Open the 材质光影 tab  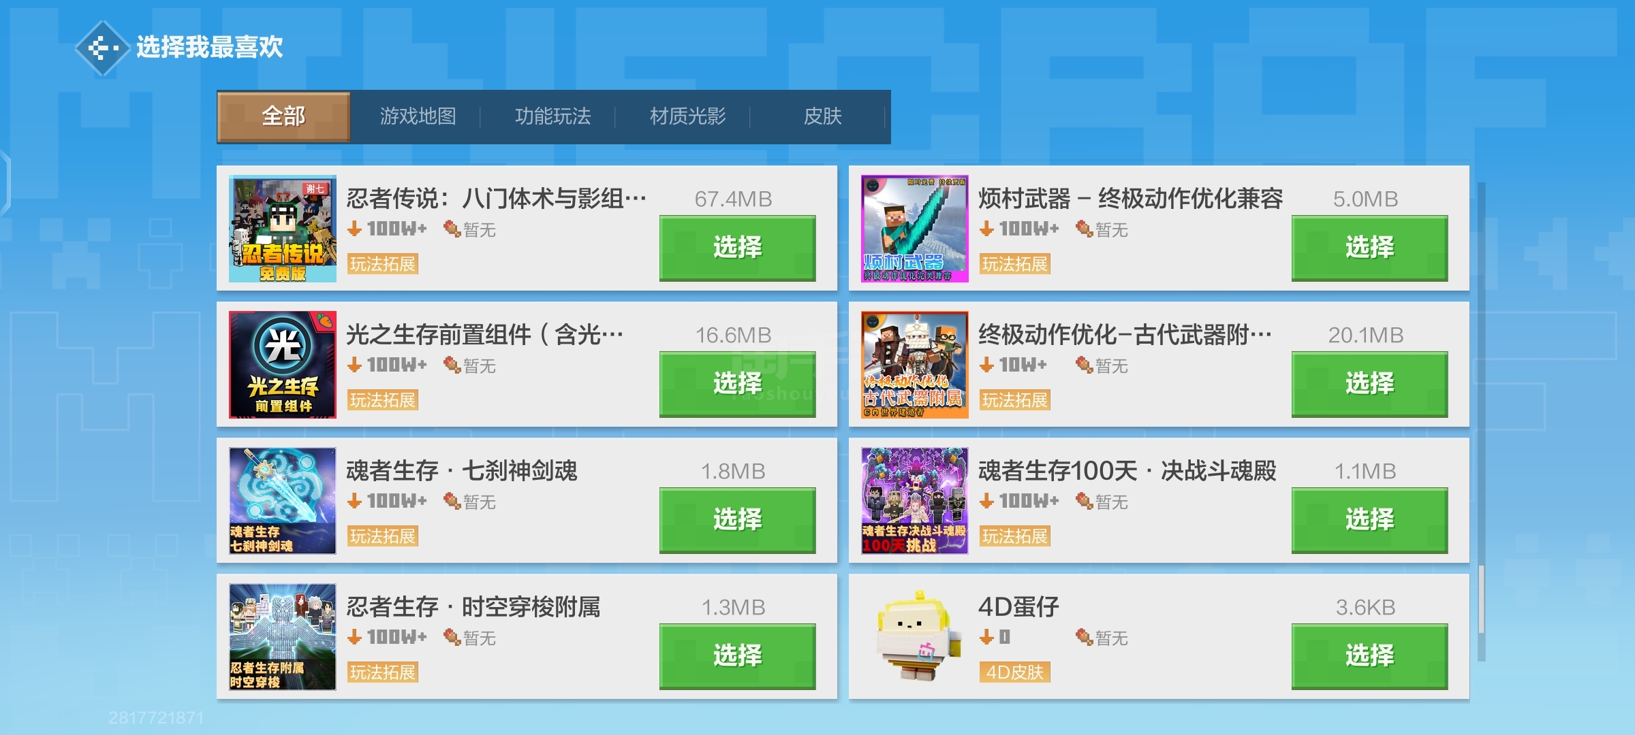click(687, 116)
